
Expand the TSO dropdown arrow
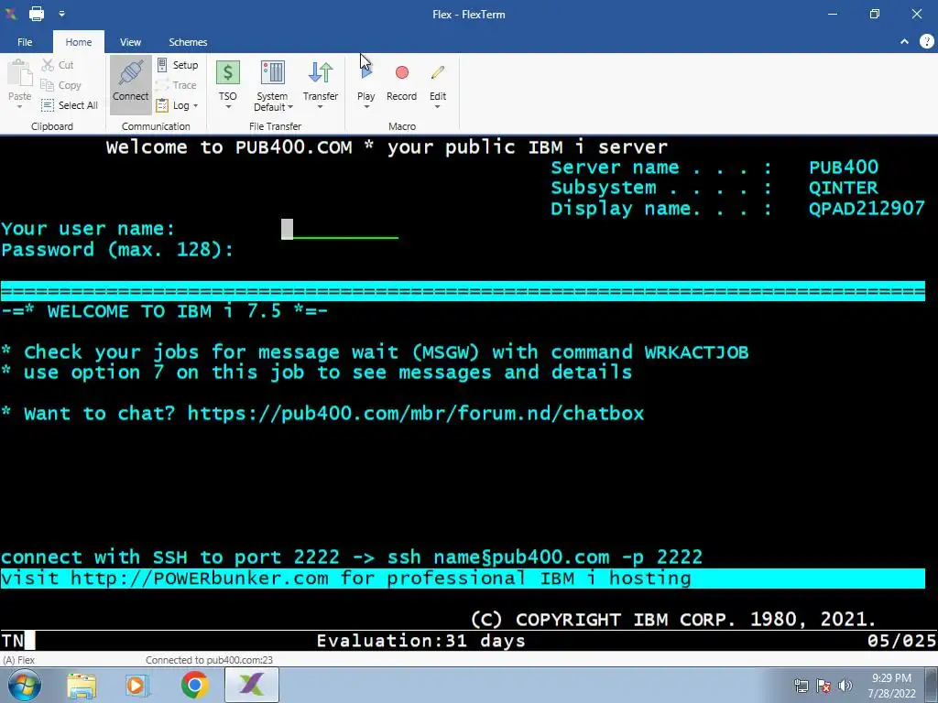[x=228, y=107]
